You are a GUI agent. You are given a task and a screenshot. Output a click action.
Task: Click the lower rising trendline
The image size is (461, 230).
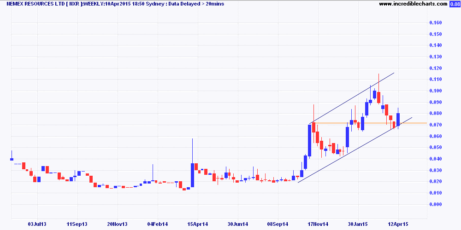tap(355, 150)
